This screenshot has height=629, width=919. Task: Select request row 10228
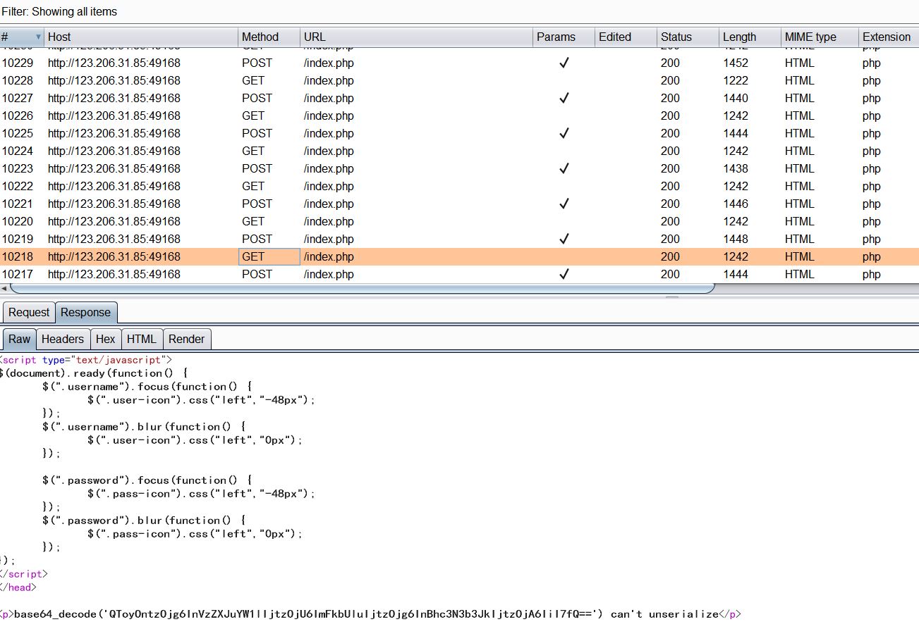pyautogui.click(x=459, y=80)
